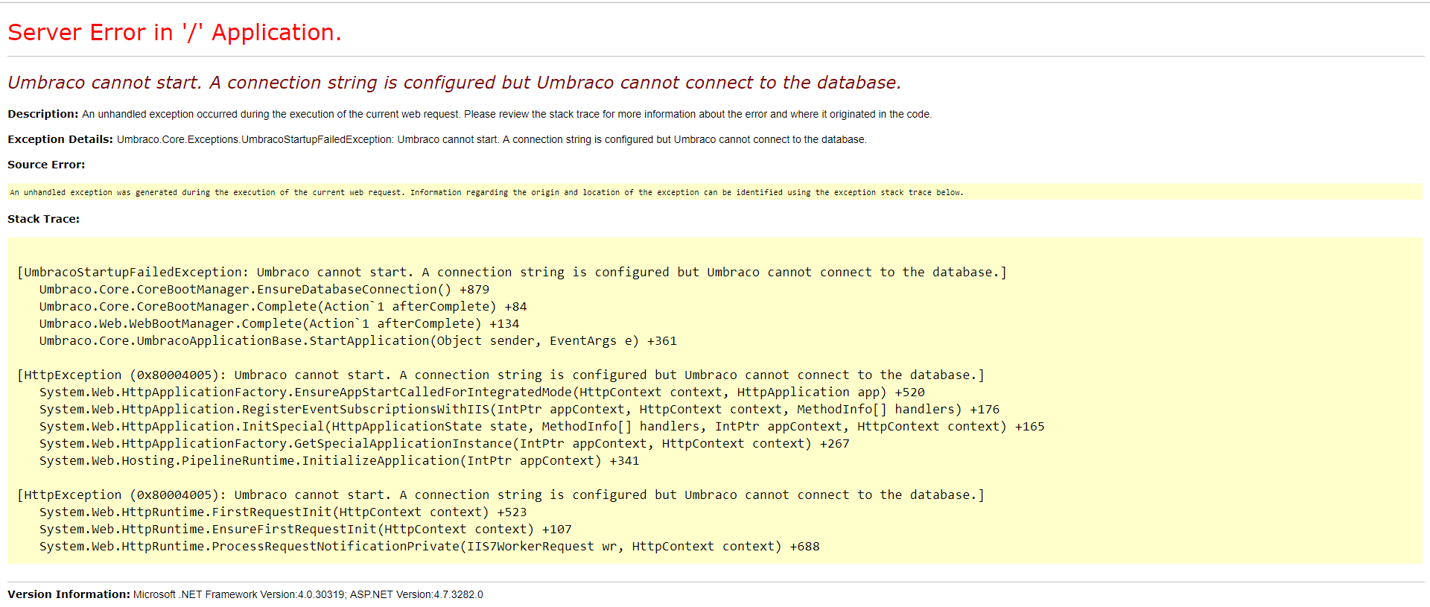Click the UmbracoApplicationBase.StartApplication +361 line
The image size is (1430, 607).
(358, 341)
